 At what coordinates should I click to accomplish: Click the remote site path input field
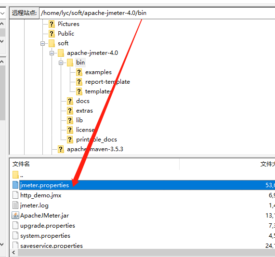(x=157, y=13)
